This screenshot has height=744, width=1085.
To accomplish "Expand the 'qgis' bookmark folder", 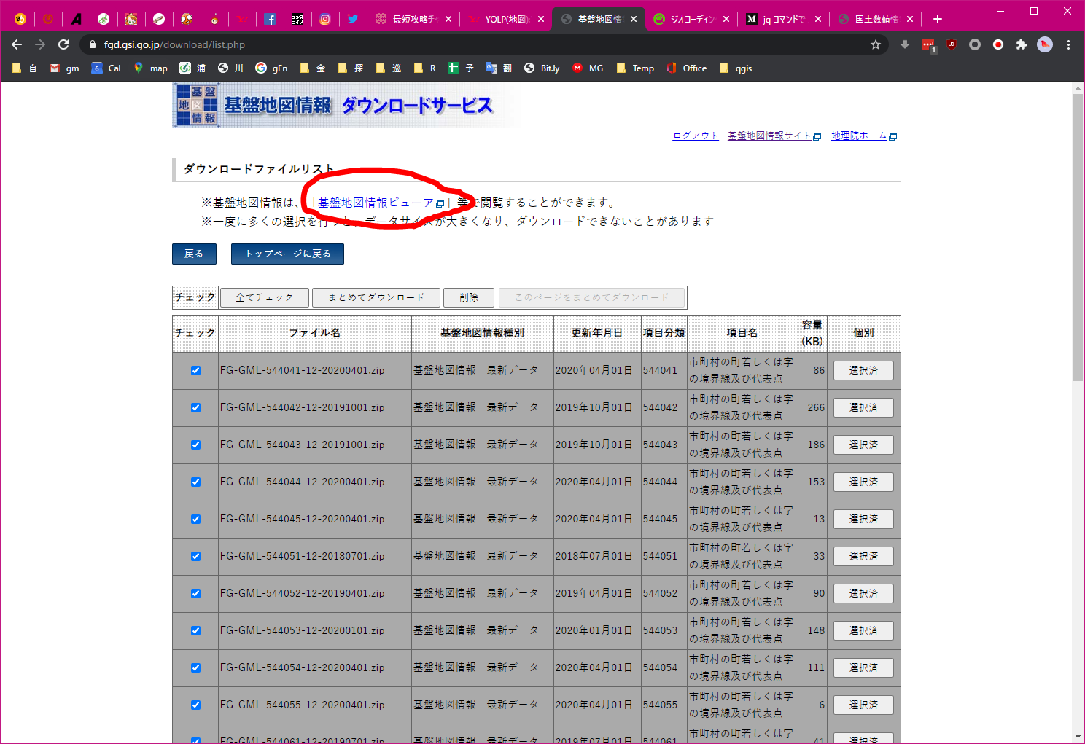I will pos(735,68).
